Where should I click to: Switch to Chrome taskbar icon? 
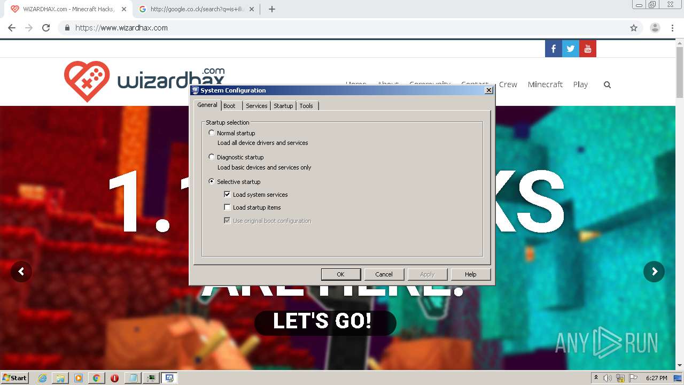click(96, 378)
